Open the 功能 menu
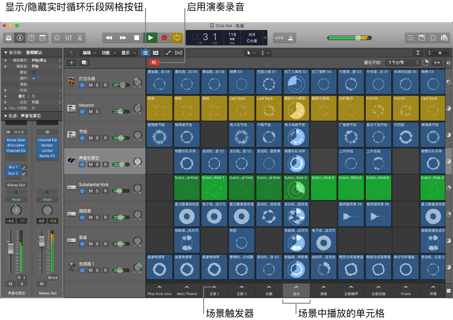Image resolution: width=453 pixels, height=320 pixels. tap(109, 53)
